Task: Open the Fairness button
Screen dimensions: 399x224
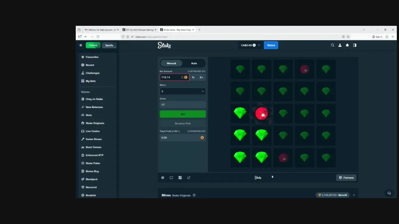Action: click(x=346, y=178)
